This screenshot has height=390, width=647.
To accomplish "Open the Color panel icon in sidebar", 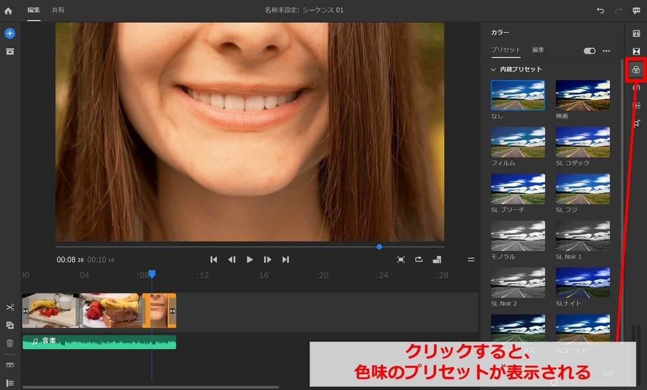I will 636,70.
